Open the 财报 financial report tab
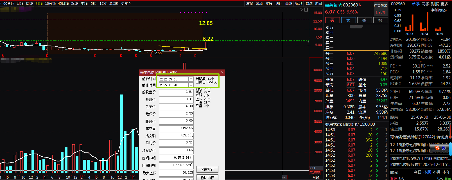 pyautogui.click(x=435, y=4)
